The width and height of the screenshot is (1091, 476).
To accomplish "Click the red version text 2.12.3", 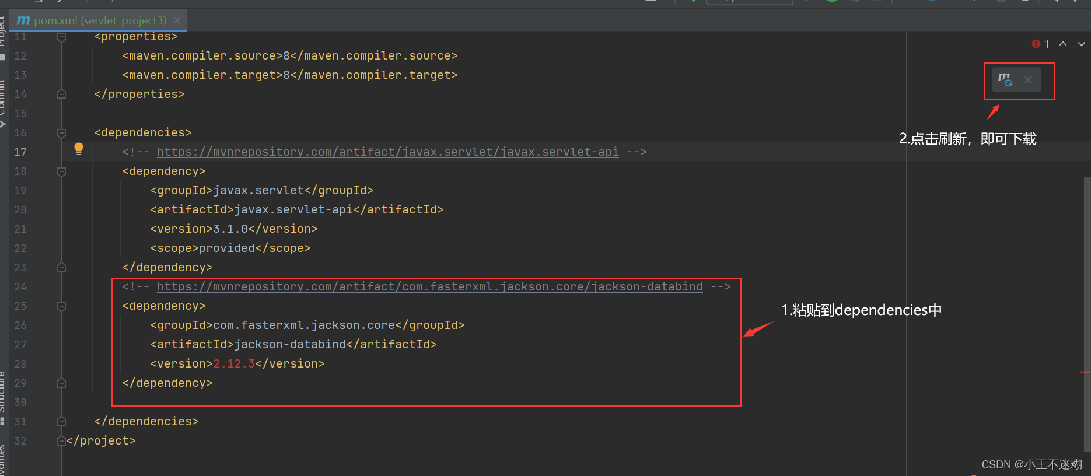I will (234, 363).
